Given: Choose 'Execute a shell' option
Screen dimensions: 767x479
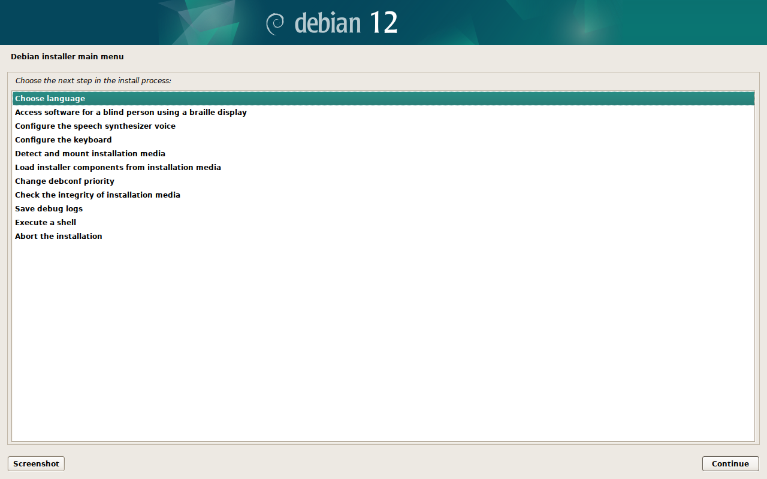Looking at the screenshot, I should [x=383, y=223].
